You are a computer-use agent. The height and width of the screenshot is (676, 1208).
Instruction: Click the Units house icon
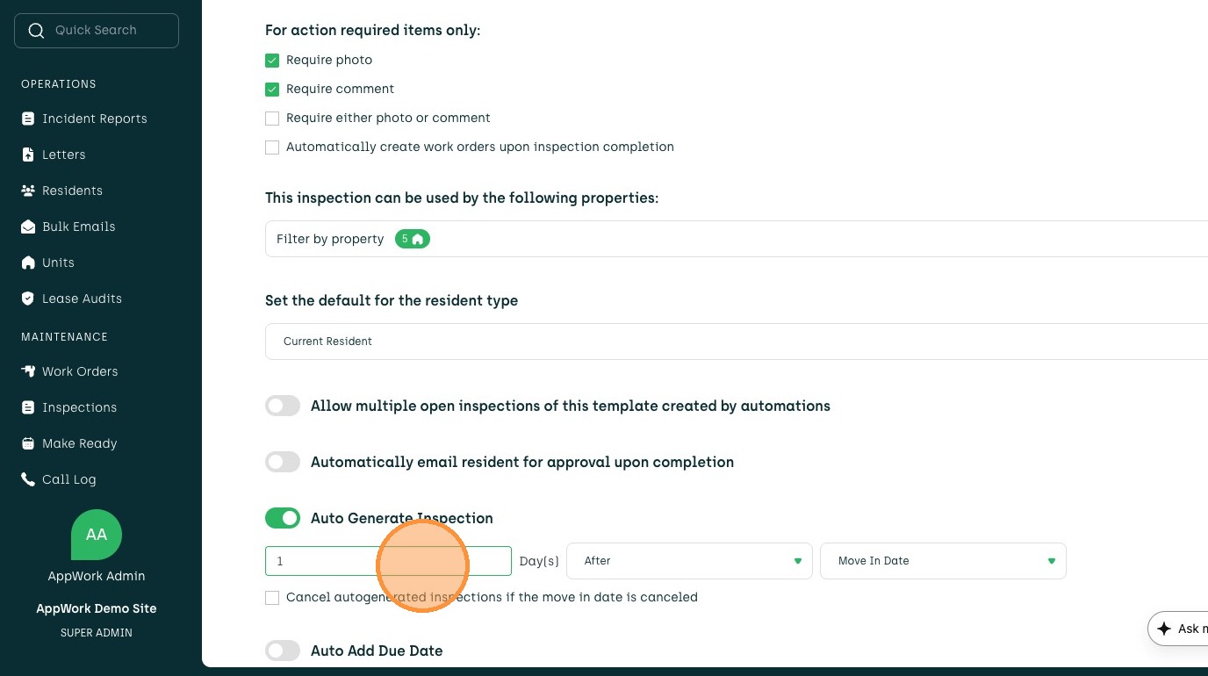tap(28, 262)
